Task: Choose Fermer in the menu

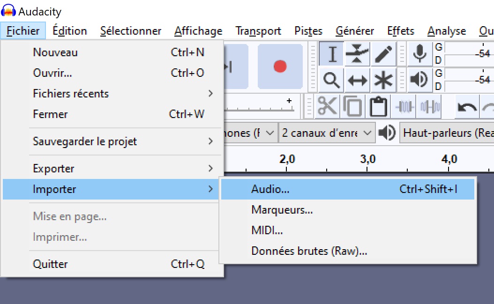Action: click(x=112, y=114)
